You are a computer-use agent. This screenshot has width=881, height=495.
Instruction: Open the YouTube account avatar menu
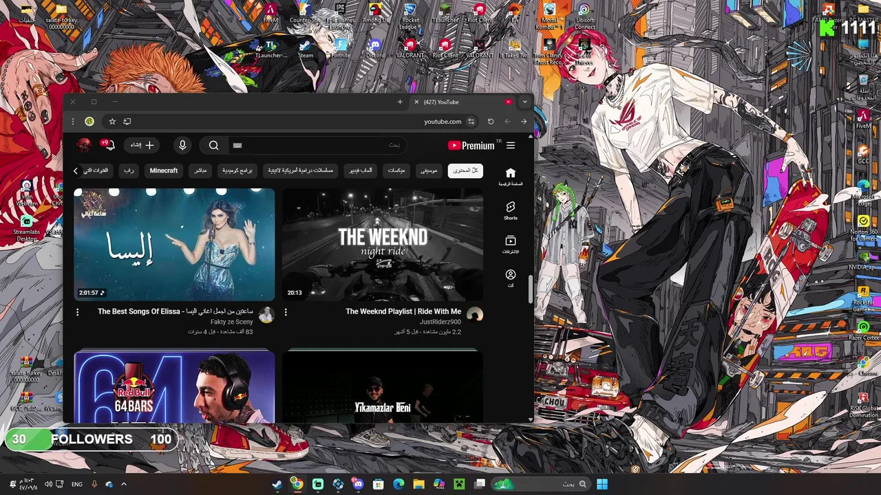[x=84, y=145]
